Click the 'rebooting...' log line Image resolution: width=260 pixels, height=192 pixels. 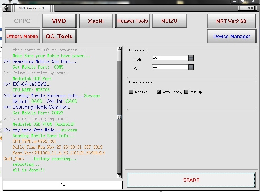(x=26, y=165)
